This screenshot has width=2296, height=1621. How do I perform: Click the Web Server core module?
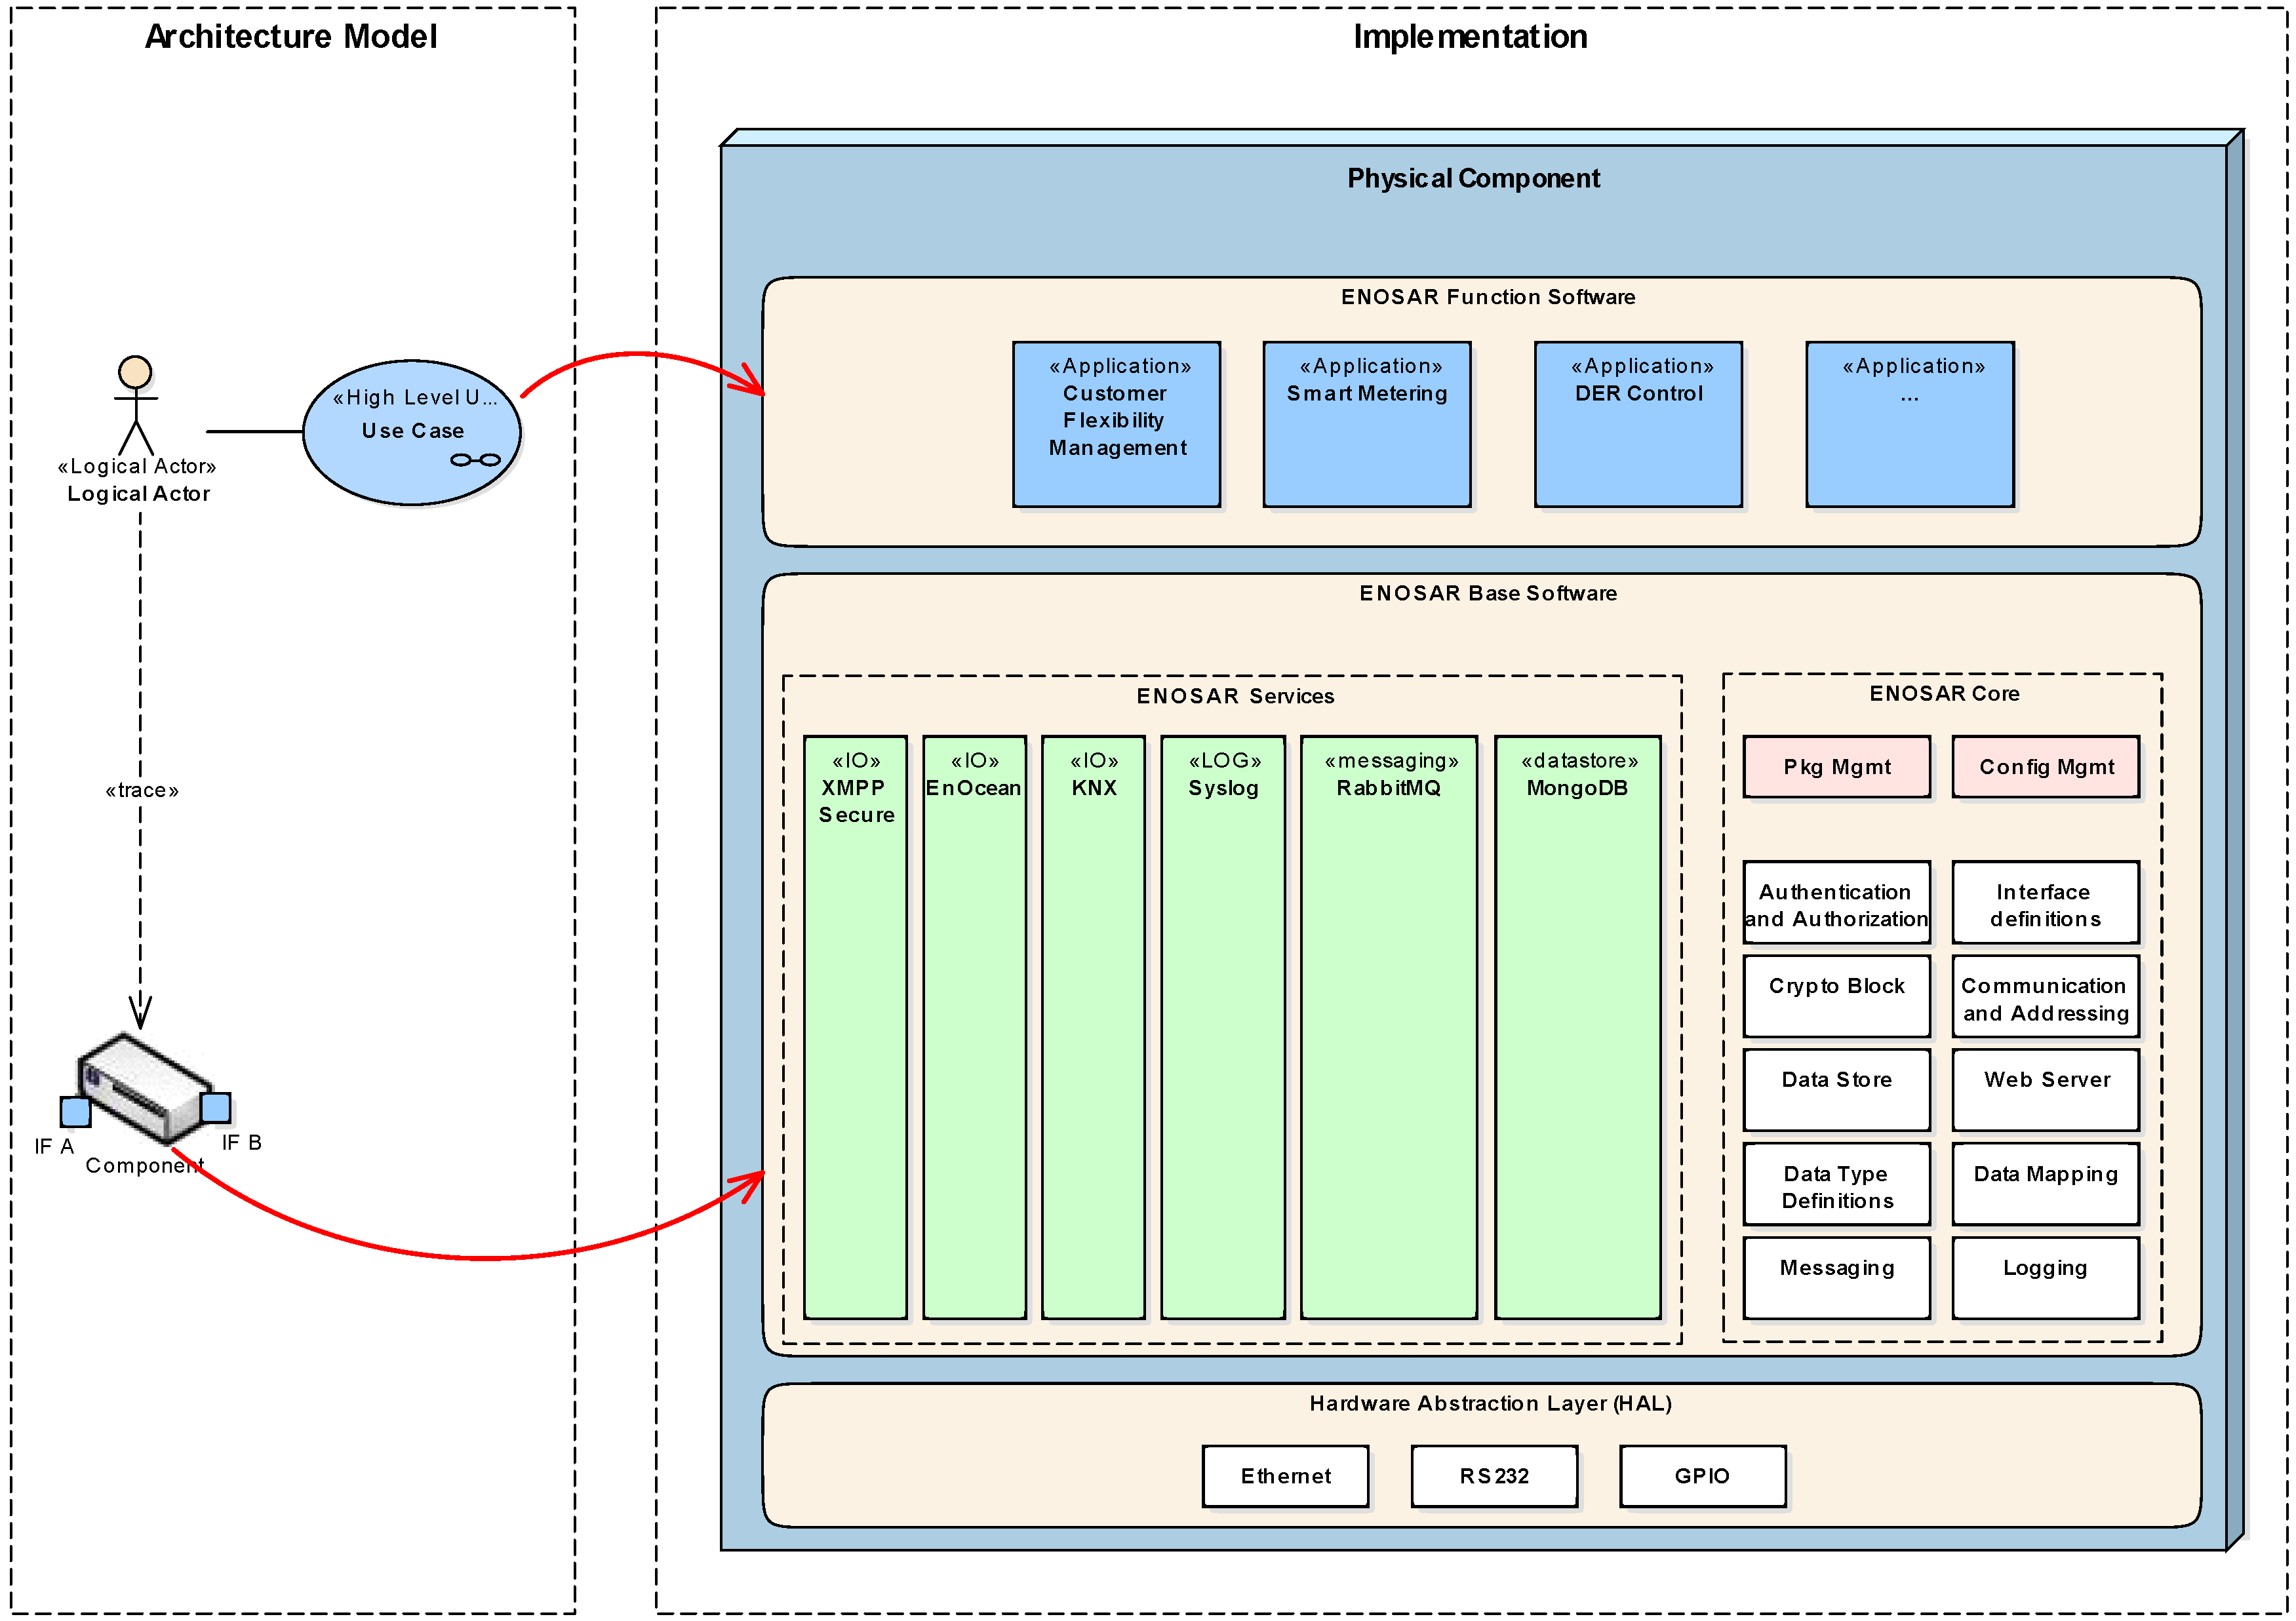click(x=2045, y=1090)
